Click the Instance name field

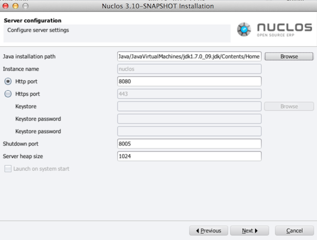point(189,69)
